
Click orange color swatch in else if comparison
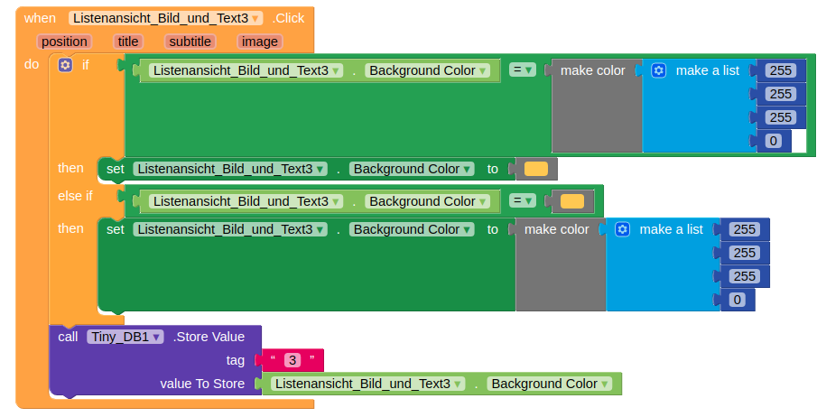tap(572, 201)
